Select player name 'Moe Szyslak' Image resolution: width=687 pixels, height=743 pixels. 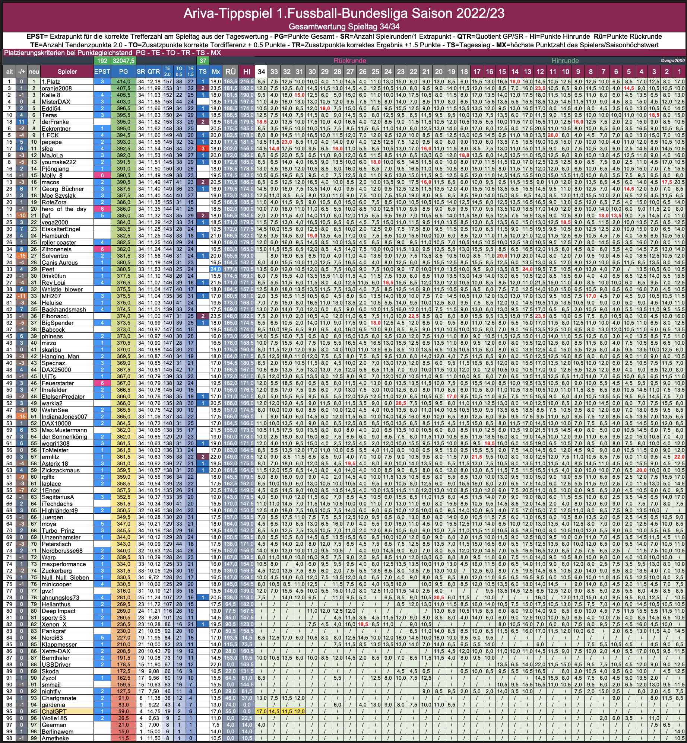pos(58,195)
